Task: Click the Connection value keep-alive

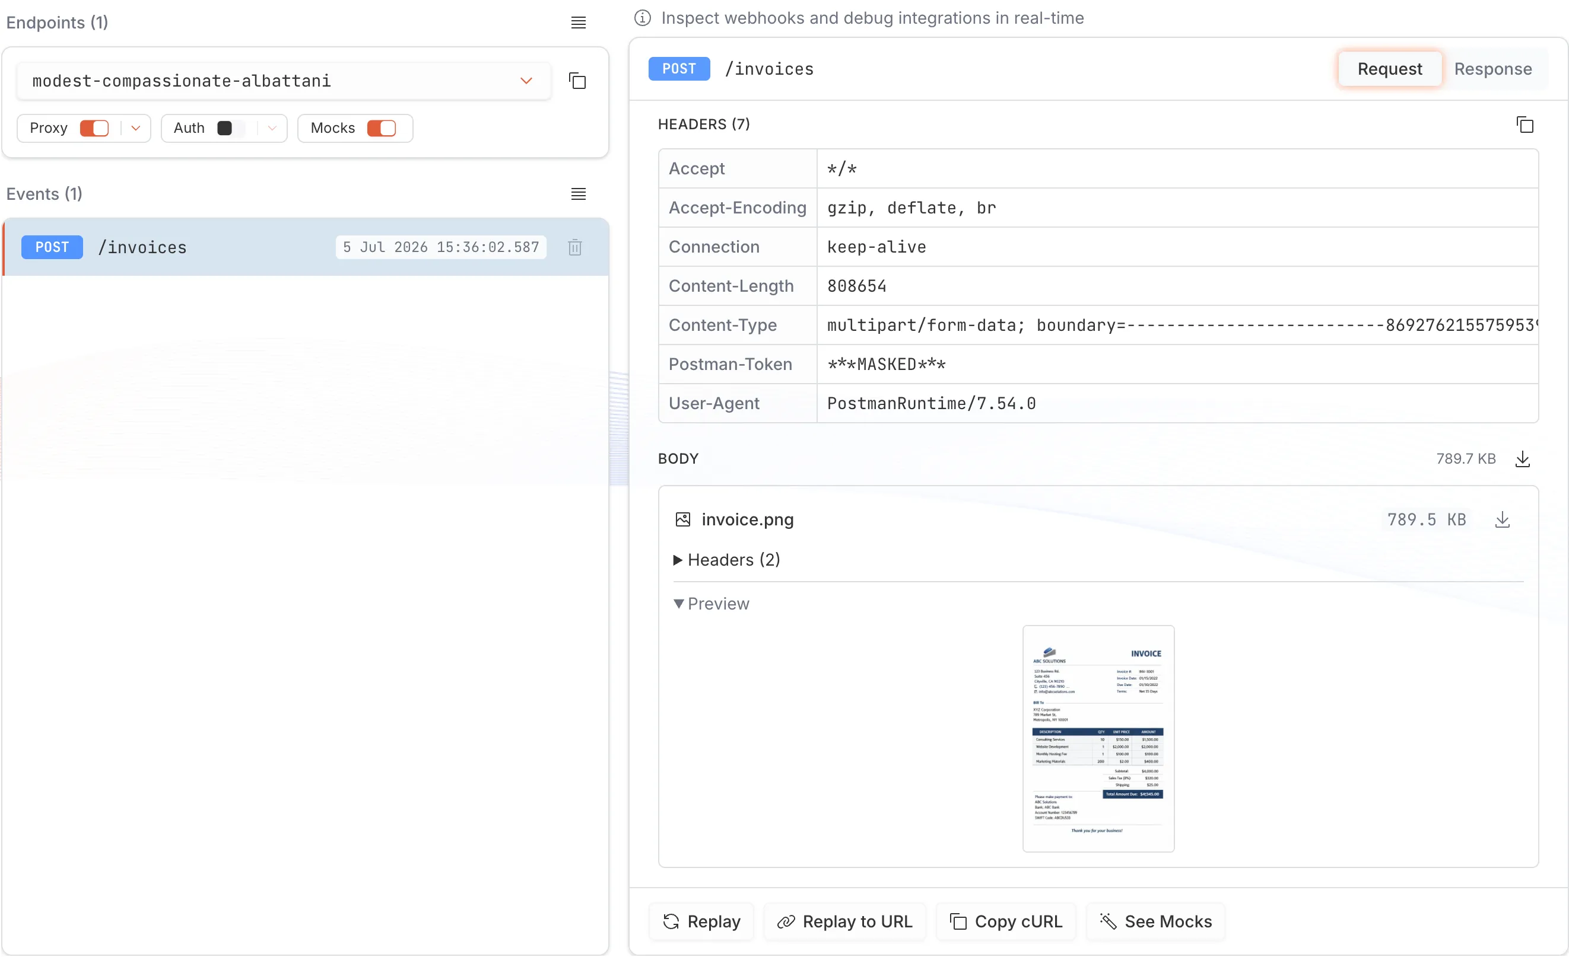Action: tap(876, 247)
